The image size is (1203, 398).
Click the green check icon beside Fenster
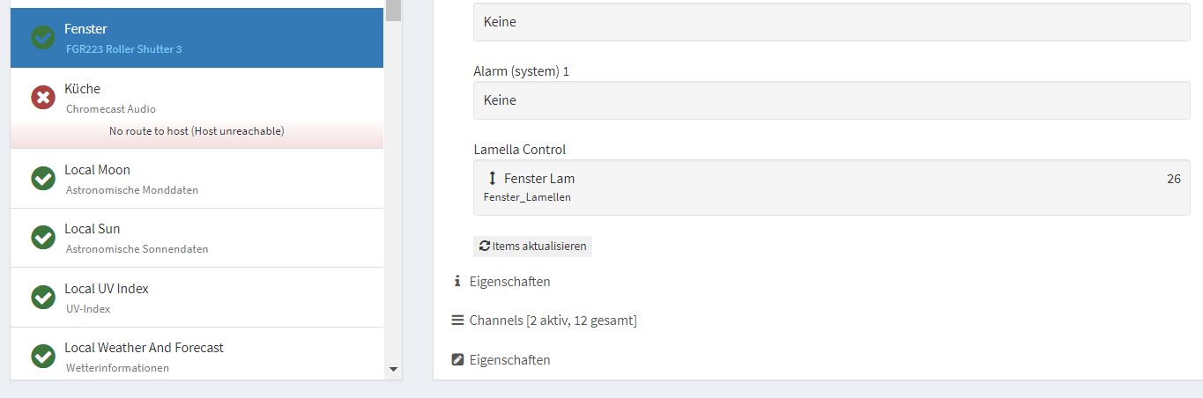pos(43,38)
